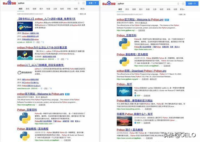Click '学习python可以做什么' sub-link
The image size is (200, 142).
click(x=30, y=83)
